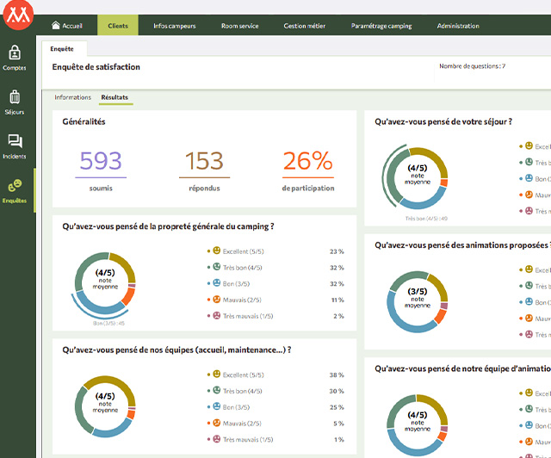This screenshot has height=458, width=551.
Task: Go to Room service menu
Action: click(240, 26)
